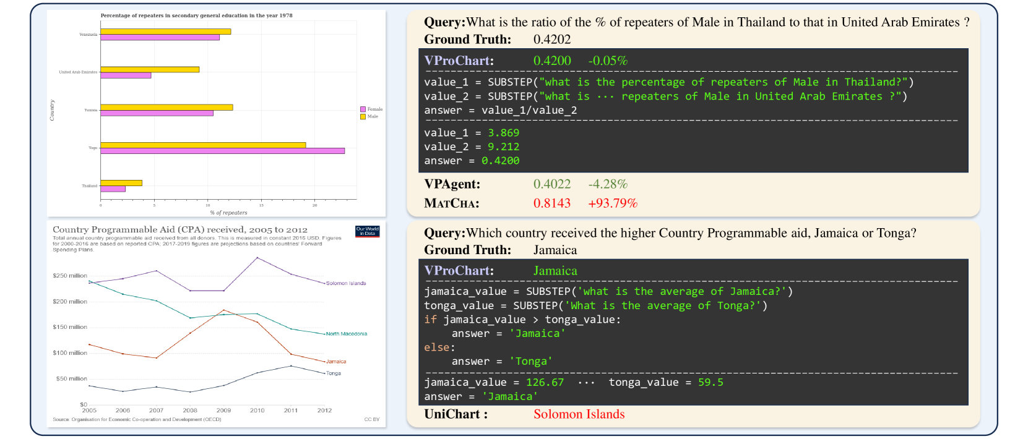Click the VProChart result 0.4200 in the header
The height and width of the screenshot is (439, 1028).
pos(552,61)
